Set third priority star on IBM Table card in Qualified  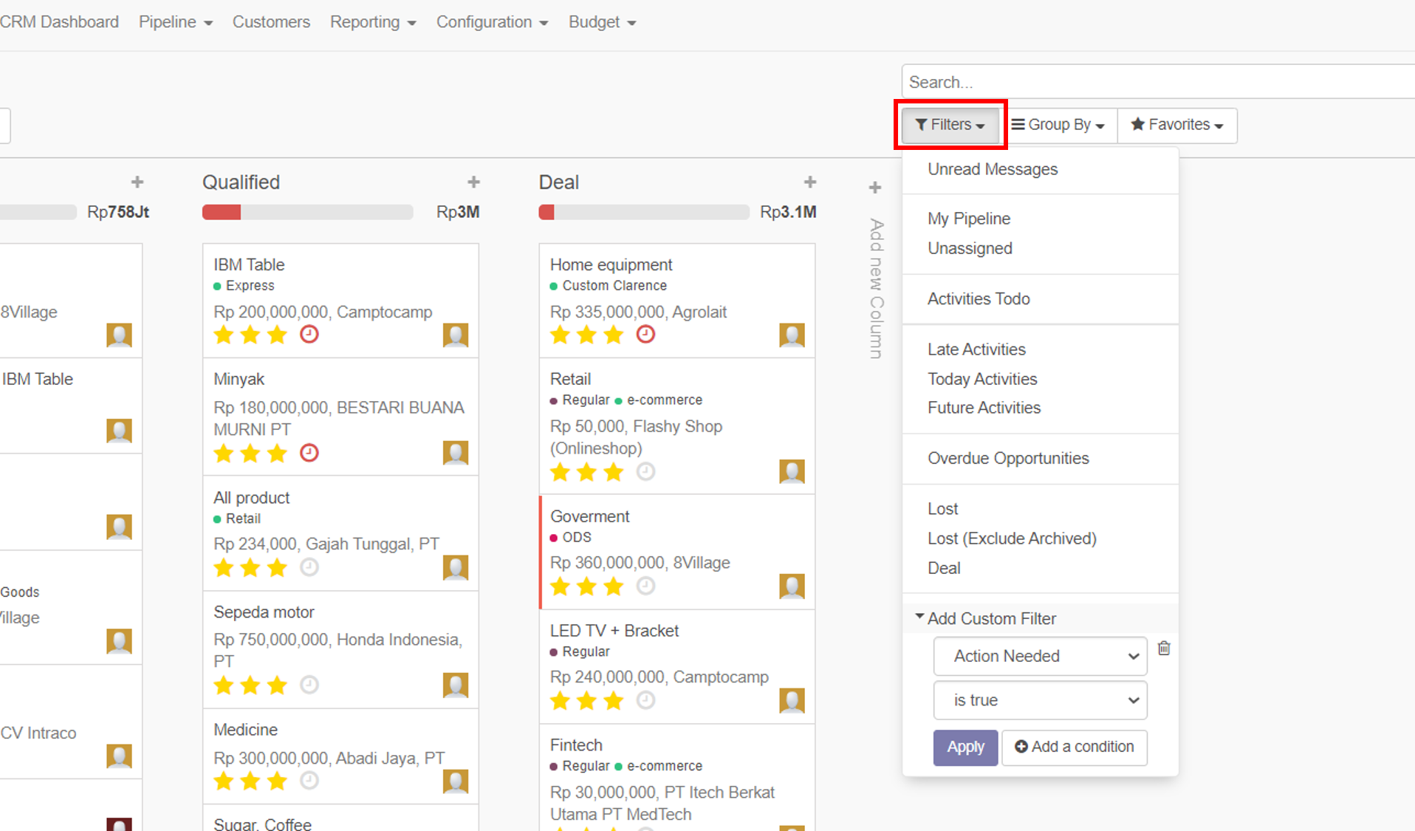click(x=278, y=335)
